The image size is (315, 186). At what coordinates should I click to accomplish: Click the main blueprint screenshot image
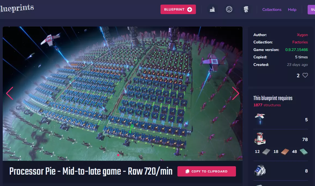tap(123, 94)
